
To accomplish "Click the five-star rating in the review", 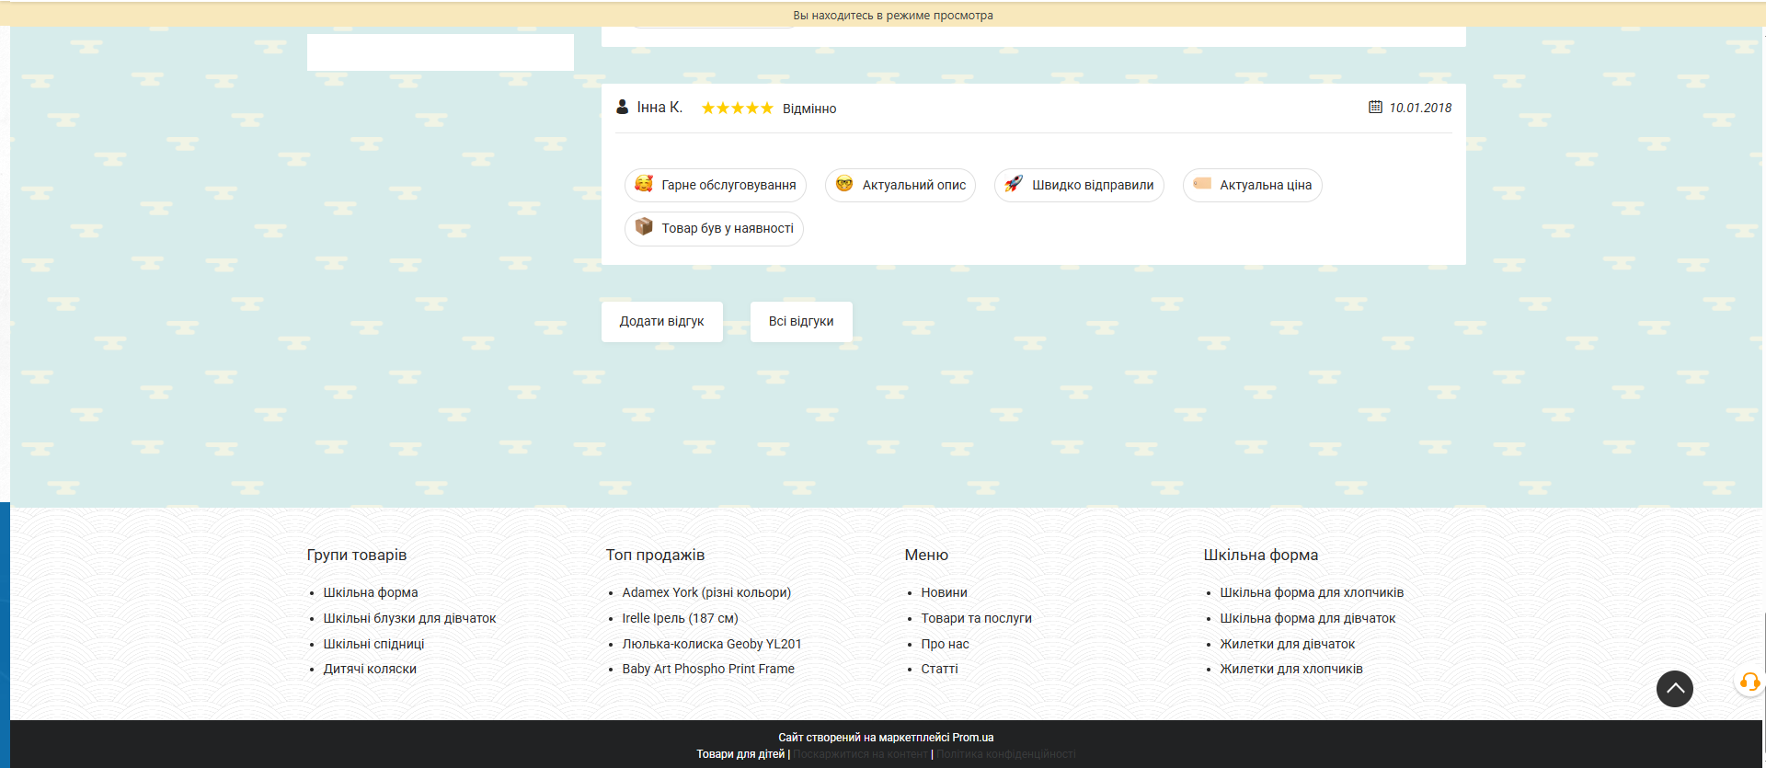I will pyautogui.click(x=737, y=109).
